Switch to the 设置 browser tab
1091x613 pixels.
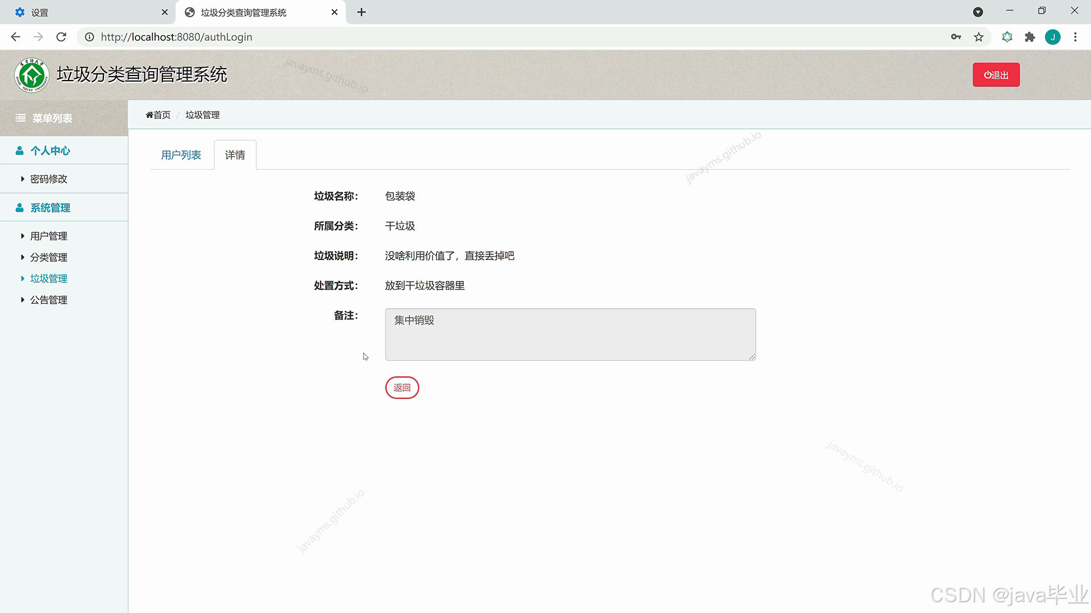tap(88, 12)
